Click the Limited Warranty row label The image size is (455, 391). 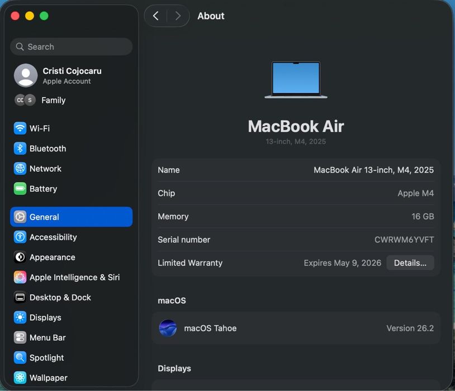pyautogui.click(x=190, y=263)
